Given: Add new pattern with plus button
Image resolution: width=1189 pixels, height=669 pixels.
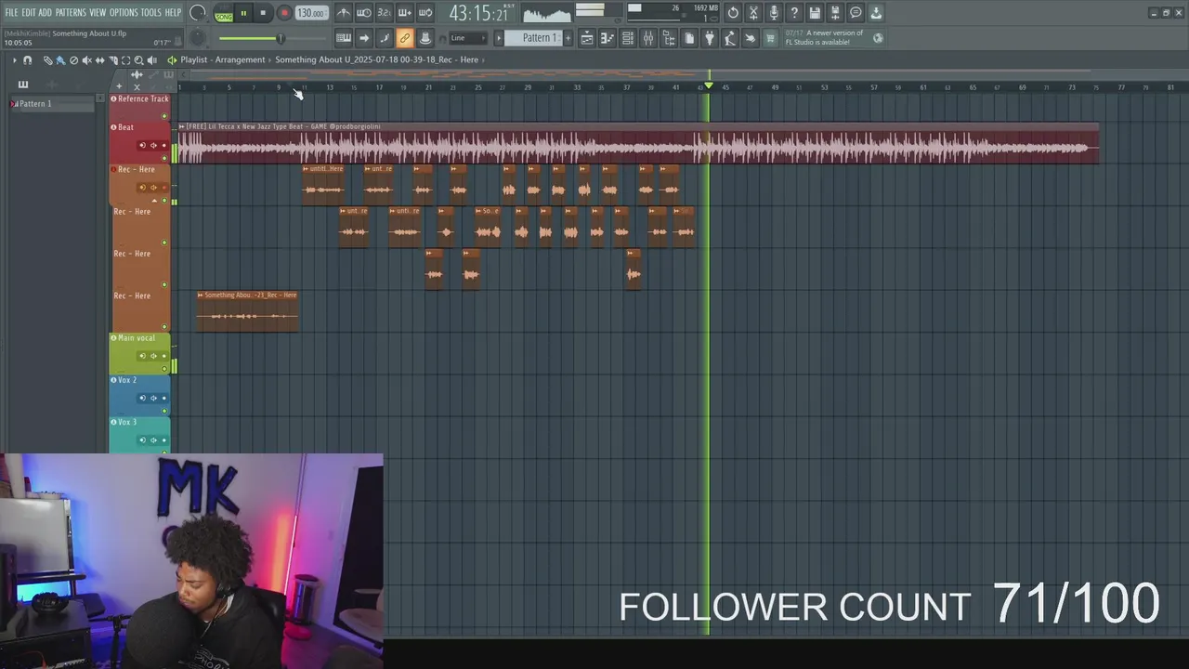Looking at the screenshot, I should 568,38.
